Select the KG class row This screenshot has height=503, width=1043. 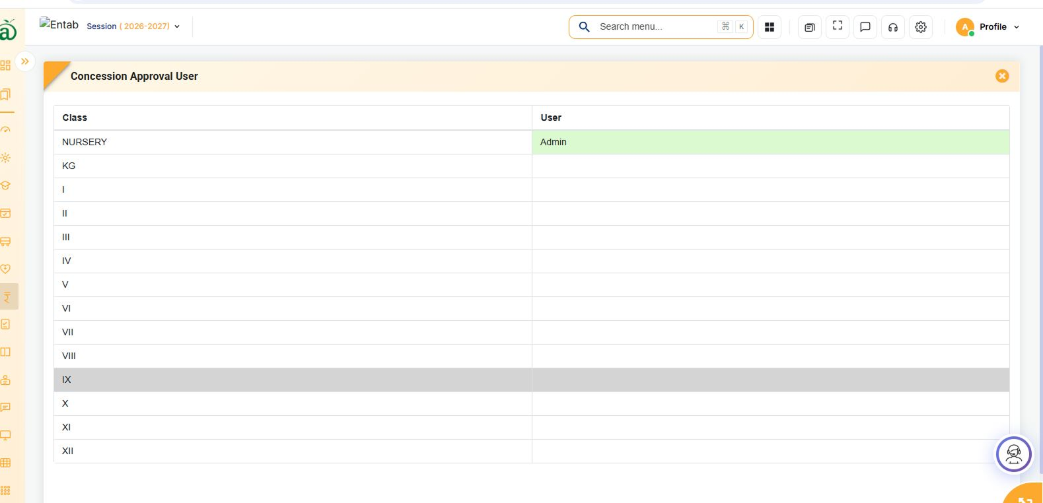[x=532, y=166]
